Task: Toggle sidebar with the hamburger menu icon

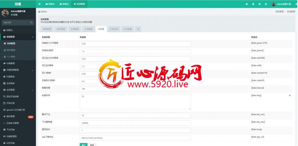Action: tap(39, 4)
